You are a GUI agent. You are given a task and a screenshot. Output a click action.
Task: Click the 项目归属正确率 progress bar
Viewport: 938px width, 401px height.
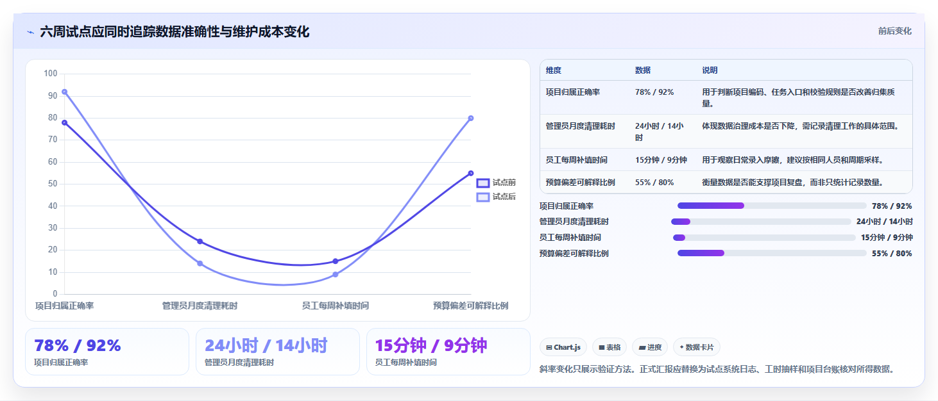point(772,206)
